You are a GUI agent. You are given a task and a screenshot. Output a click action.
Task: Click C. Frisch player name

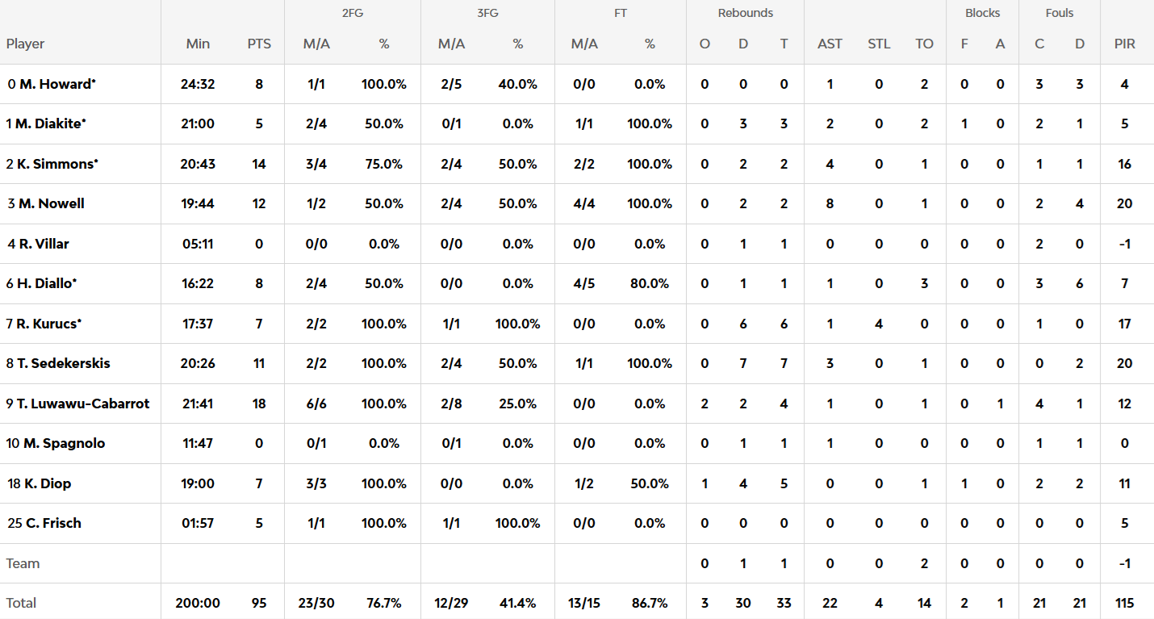(x=53, y=523)
